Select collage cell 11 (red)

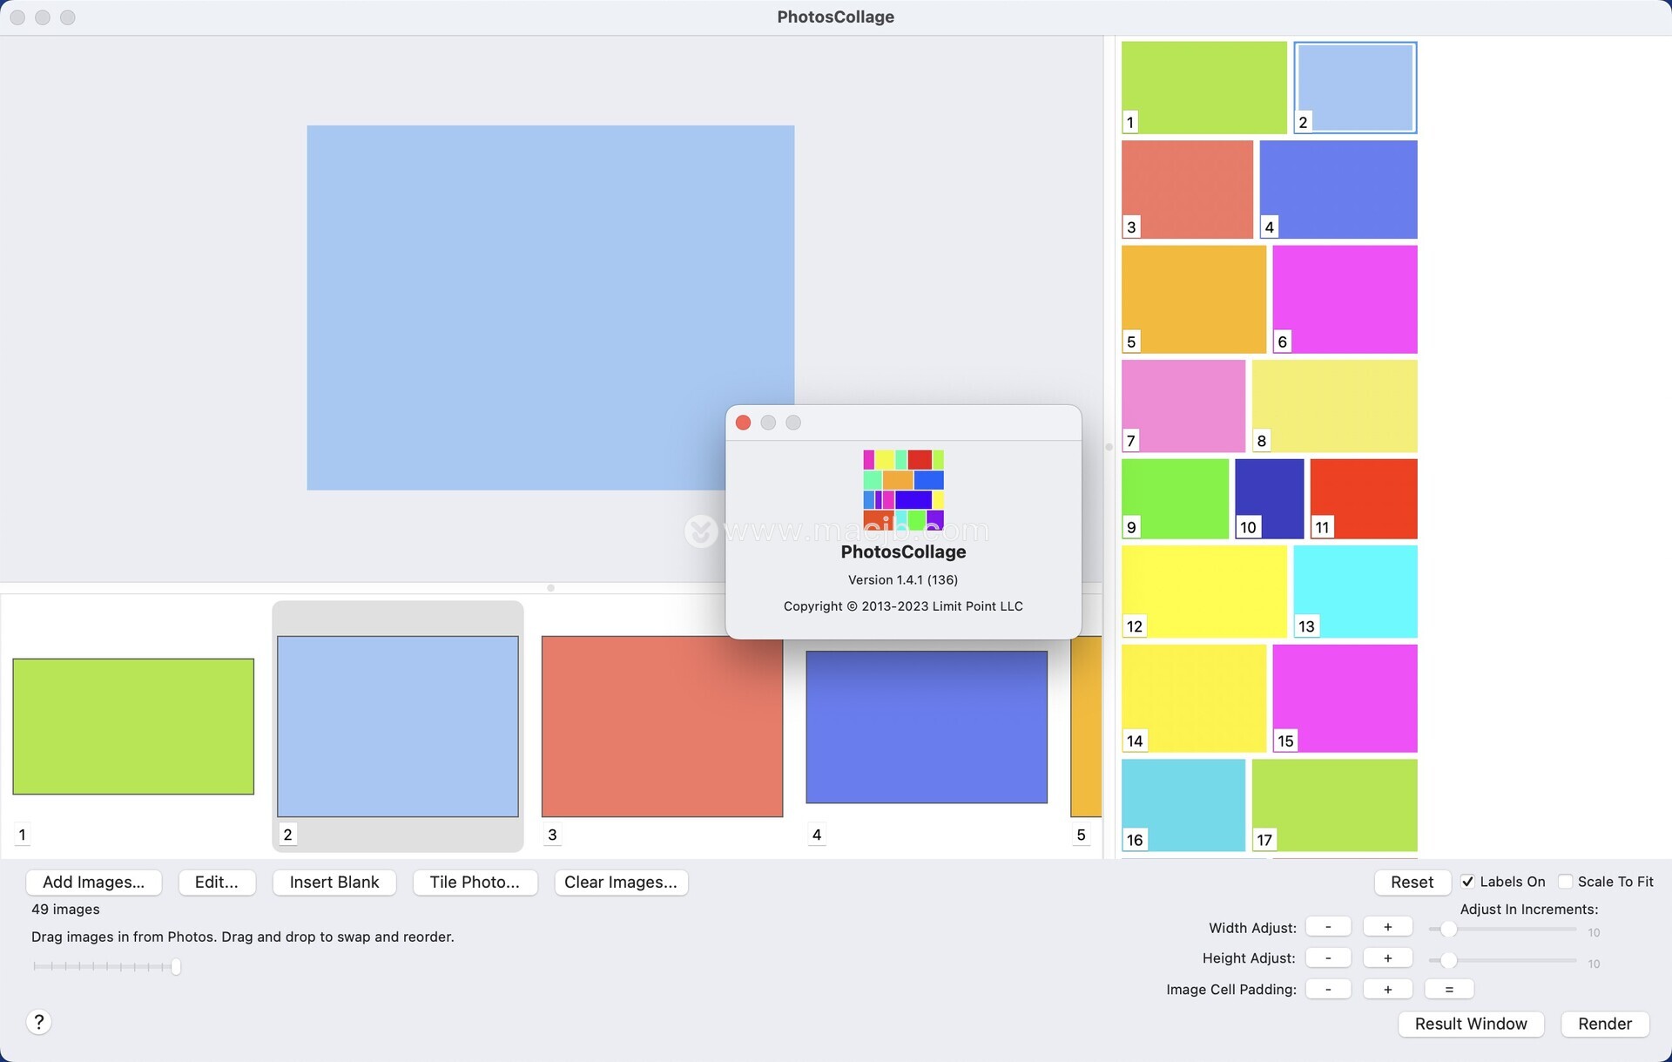(1364, 498)
